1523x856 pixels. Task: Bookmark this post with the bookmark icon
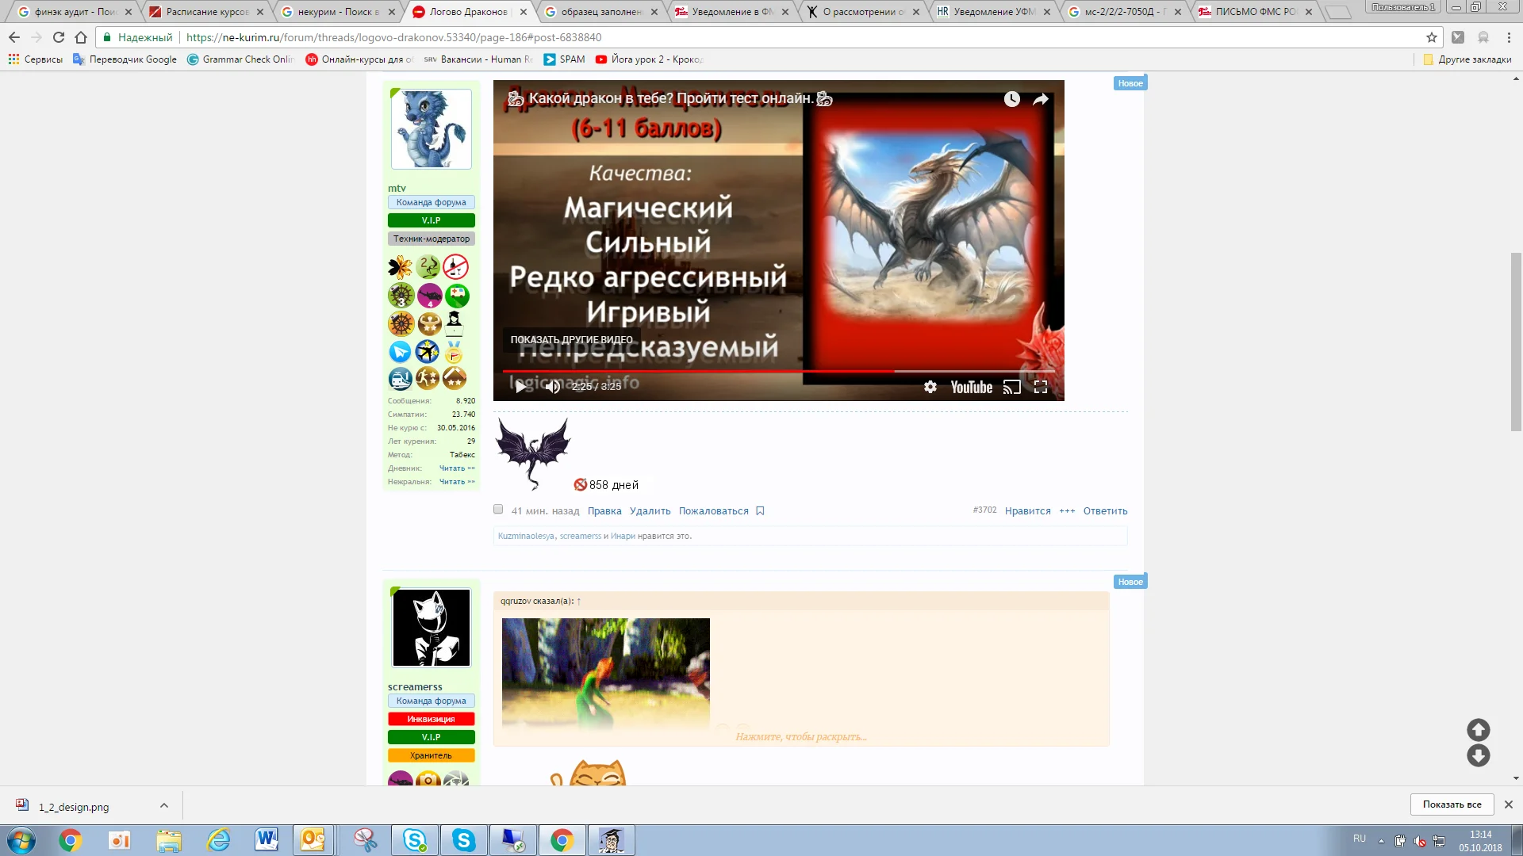[x=760, y=511]
